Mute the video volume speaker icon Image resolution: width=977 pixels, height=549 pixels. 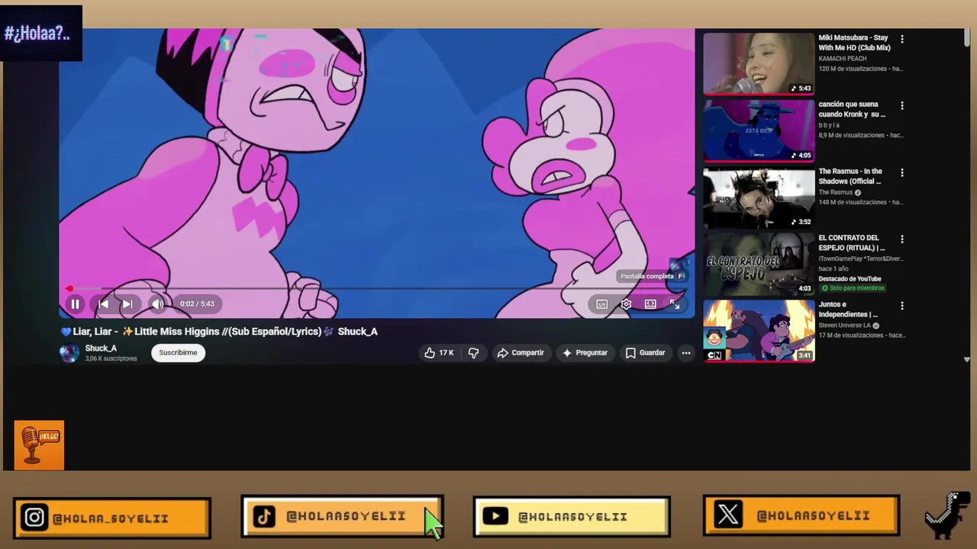tap(157, 304)
